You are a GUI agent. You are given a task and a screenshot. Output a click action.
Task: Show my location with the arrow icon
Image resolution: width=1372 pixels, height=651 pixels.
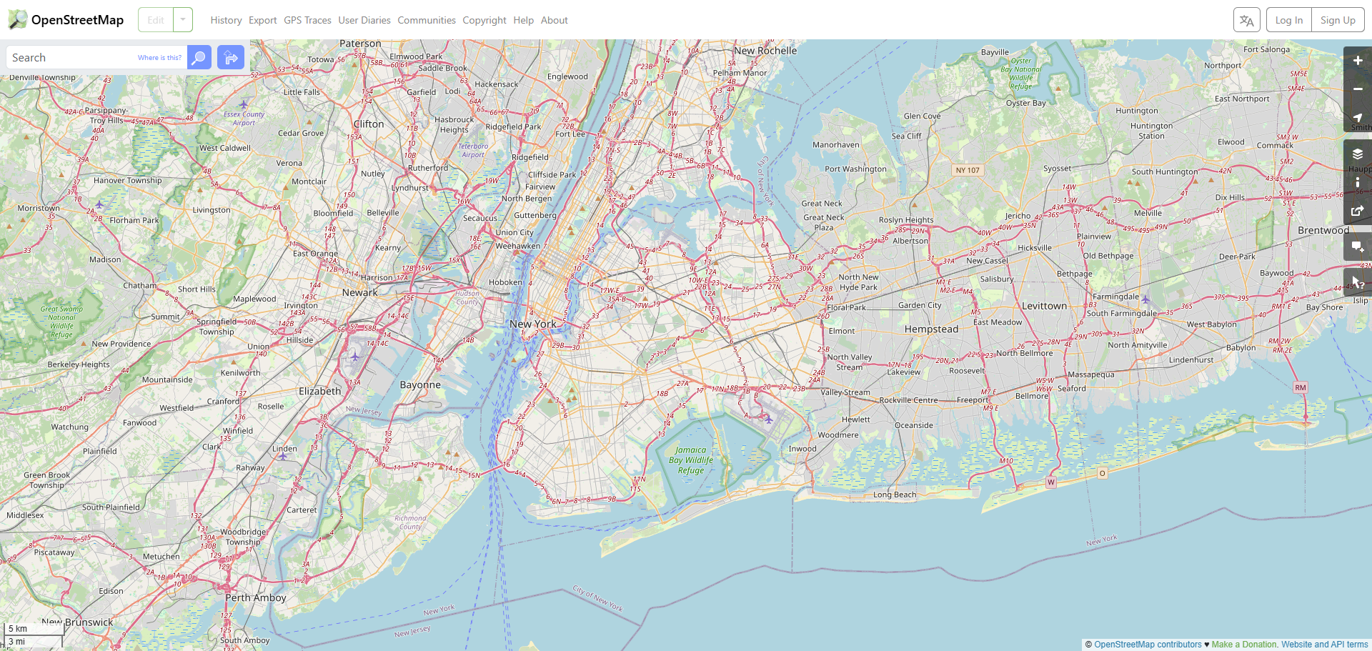coord(1358,118)
